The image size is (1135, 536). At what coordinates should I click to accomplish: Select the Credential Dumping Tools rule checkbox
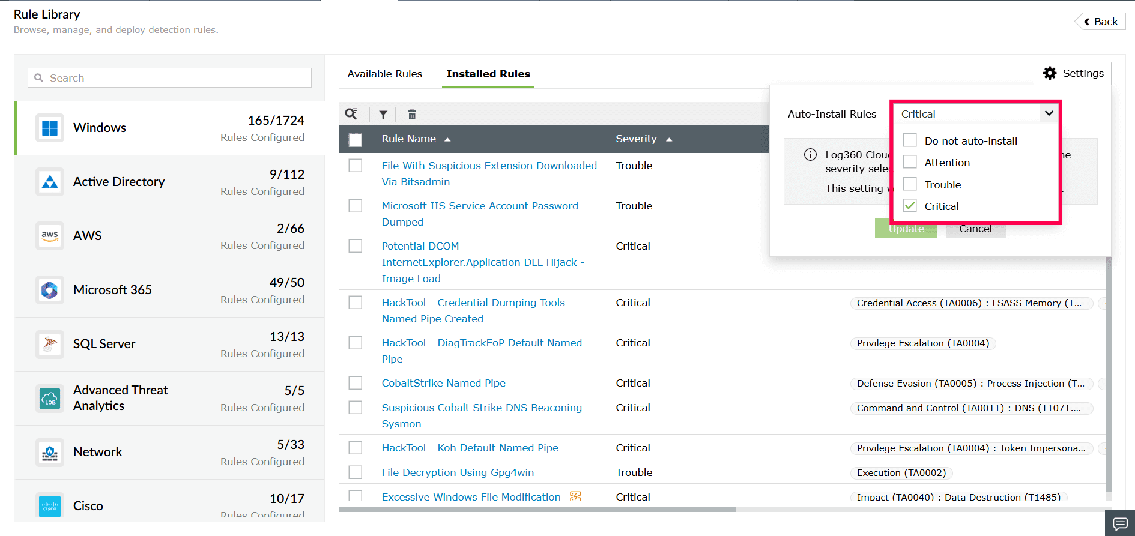356,303
